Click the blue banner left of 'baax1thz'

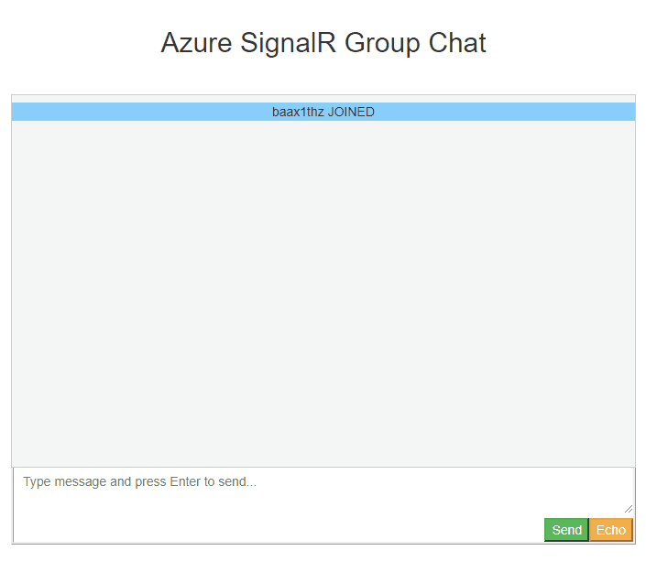[x=137, y=112]
